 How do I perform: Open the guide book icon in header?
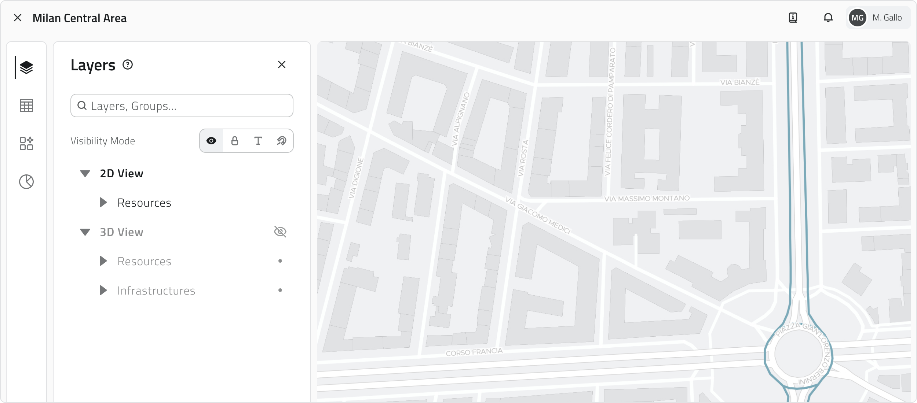point(793,18)
